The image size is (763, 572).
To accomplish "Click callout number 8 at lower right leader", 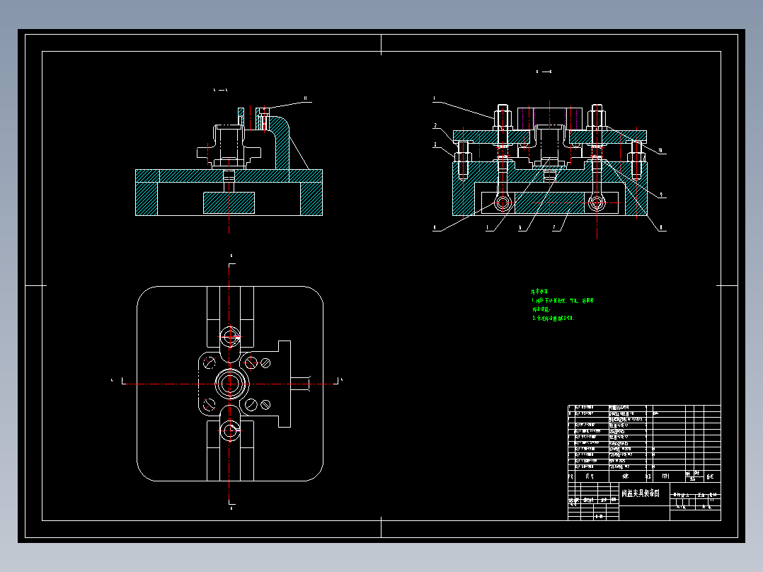I will [660, 227].
